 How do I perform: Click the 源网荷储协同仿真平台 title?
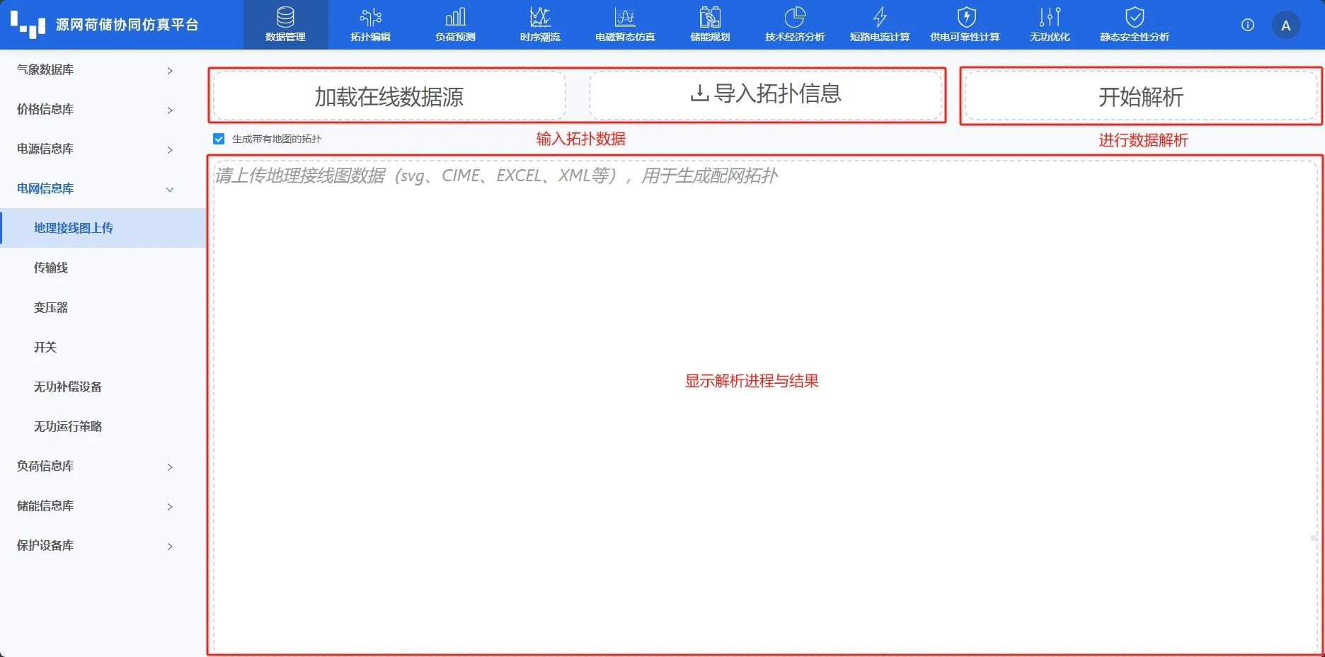127,25
